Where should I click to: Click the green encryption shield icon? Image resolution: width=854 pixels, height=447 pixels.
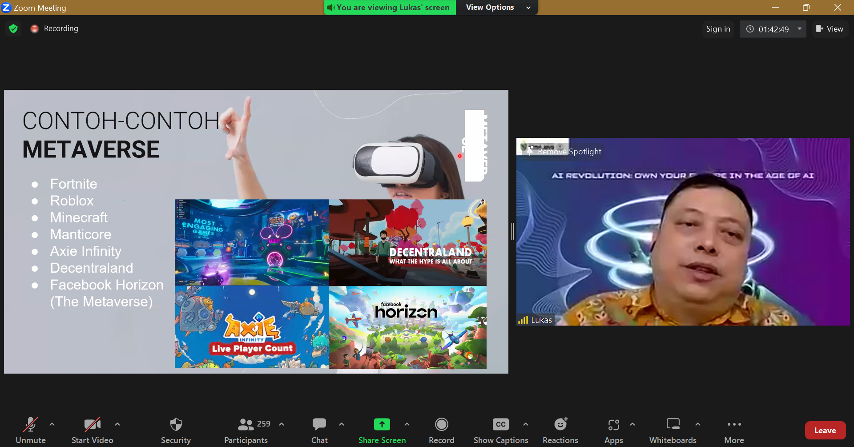pyautogui.click(x=13, y=28)
